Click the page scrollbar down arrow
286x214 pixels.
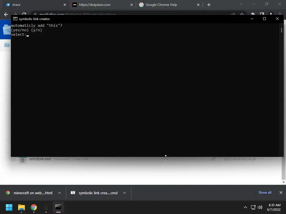coord(283,182)
